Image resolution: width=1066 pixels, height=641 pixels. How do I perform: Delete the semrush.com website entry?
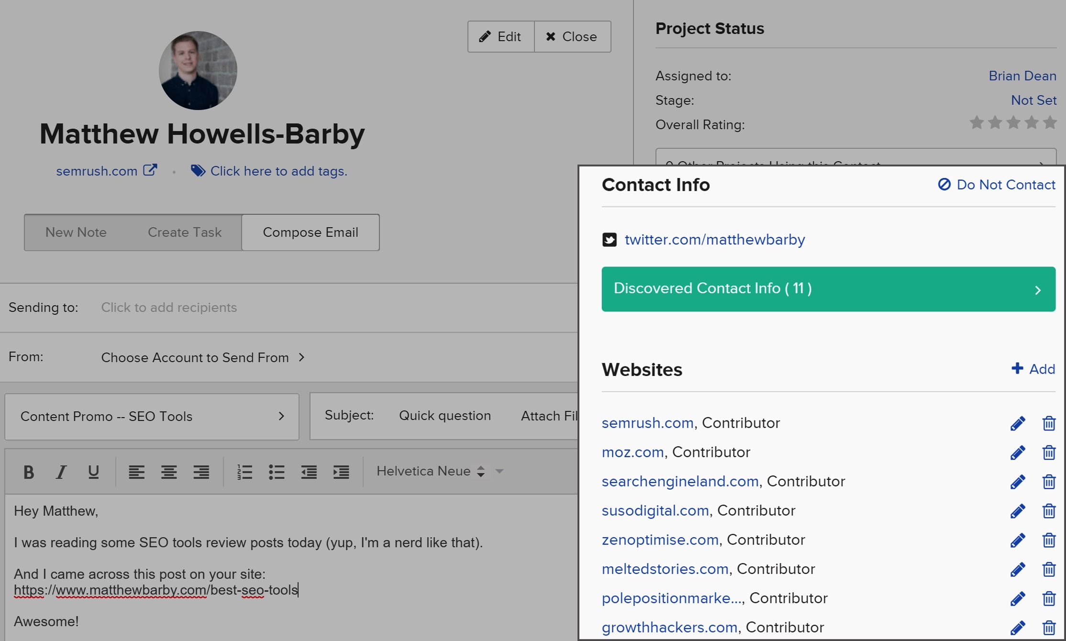tap(1049, 423)
